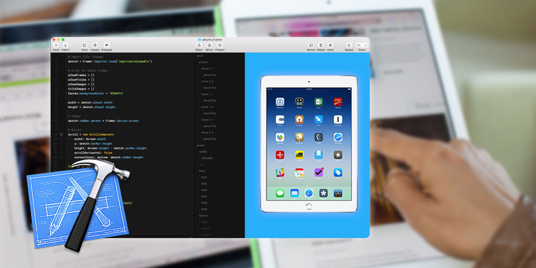Image resolution: width=536 pixels, height=268 pixels.
Task: Tap the 1Password app on the iPad
Action: point(280,102)
